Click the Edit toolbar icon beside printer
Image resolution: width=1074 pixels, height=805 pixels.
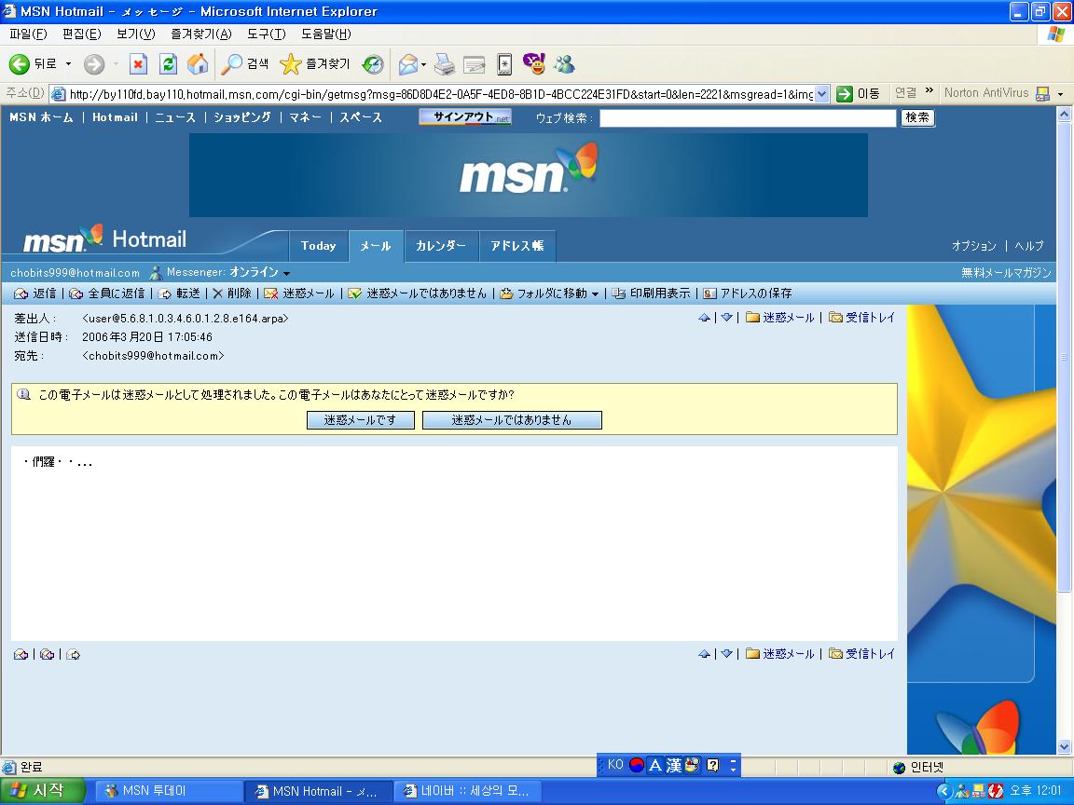(474, 64)
